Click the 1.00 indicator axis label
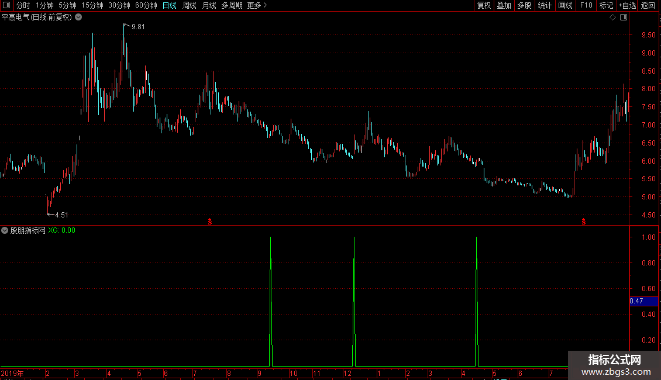The height and width of the screenshot is (380, 661). coord(648,237)
